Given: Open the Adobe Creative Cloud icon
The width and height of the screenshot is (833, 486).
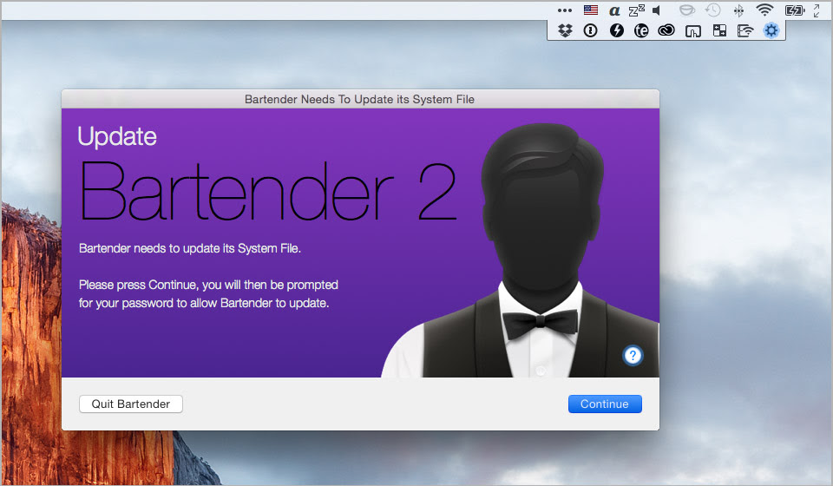Looking at the screenshot, I should point(666,30).
